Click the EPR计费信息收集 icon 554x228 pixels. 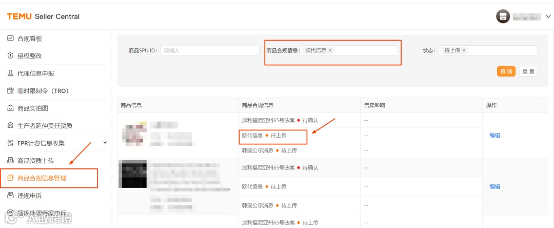(10, 143)
